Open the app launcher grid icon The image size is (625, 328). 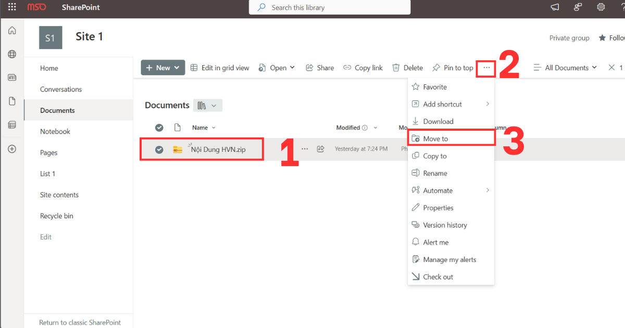(x=11, y=7)
